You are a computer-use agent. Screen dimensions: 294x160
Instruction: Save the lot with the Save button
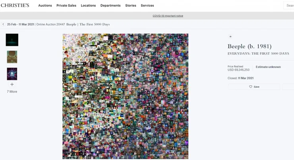coord(254,87)
